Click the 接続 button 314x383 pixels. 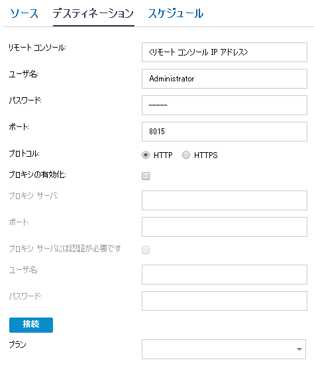point(31,325)
